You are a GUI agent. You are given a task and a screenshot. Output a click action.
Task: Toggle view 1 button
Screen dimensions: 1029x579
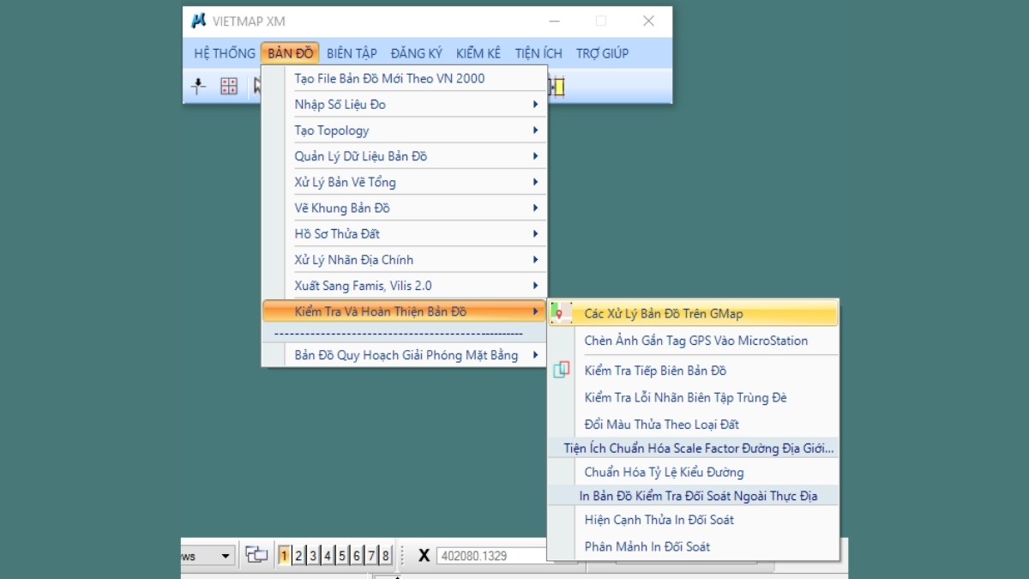(285, 556)
